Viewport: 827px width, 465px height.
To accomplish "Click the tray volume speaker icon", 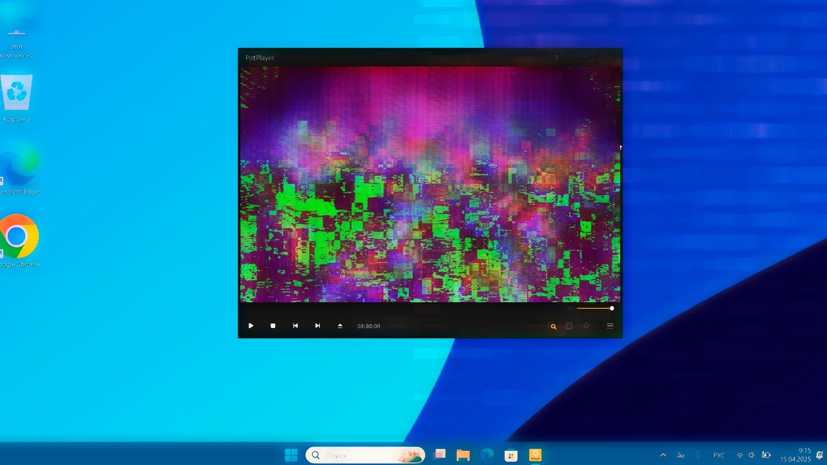I will click(751, 455).
